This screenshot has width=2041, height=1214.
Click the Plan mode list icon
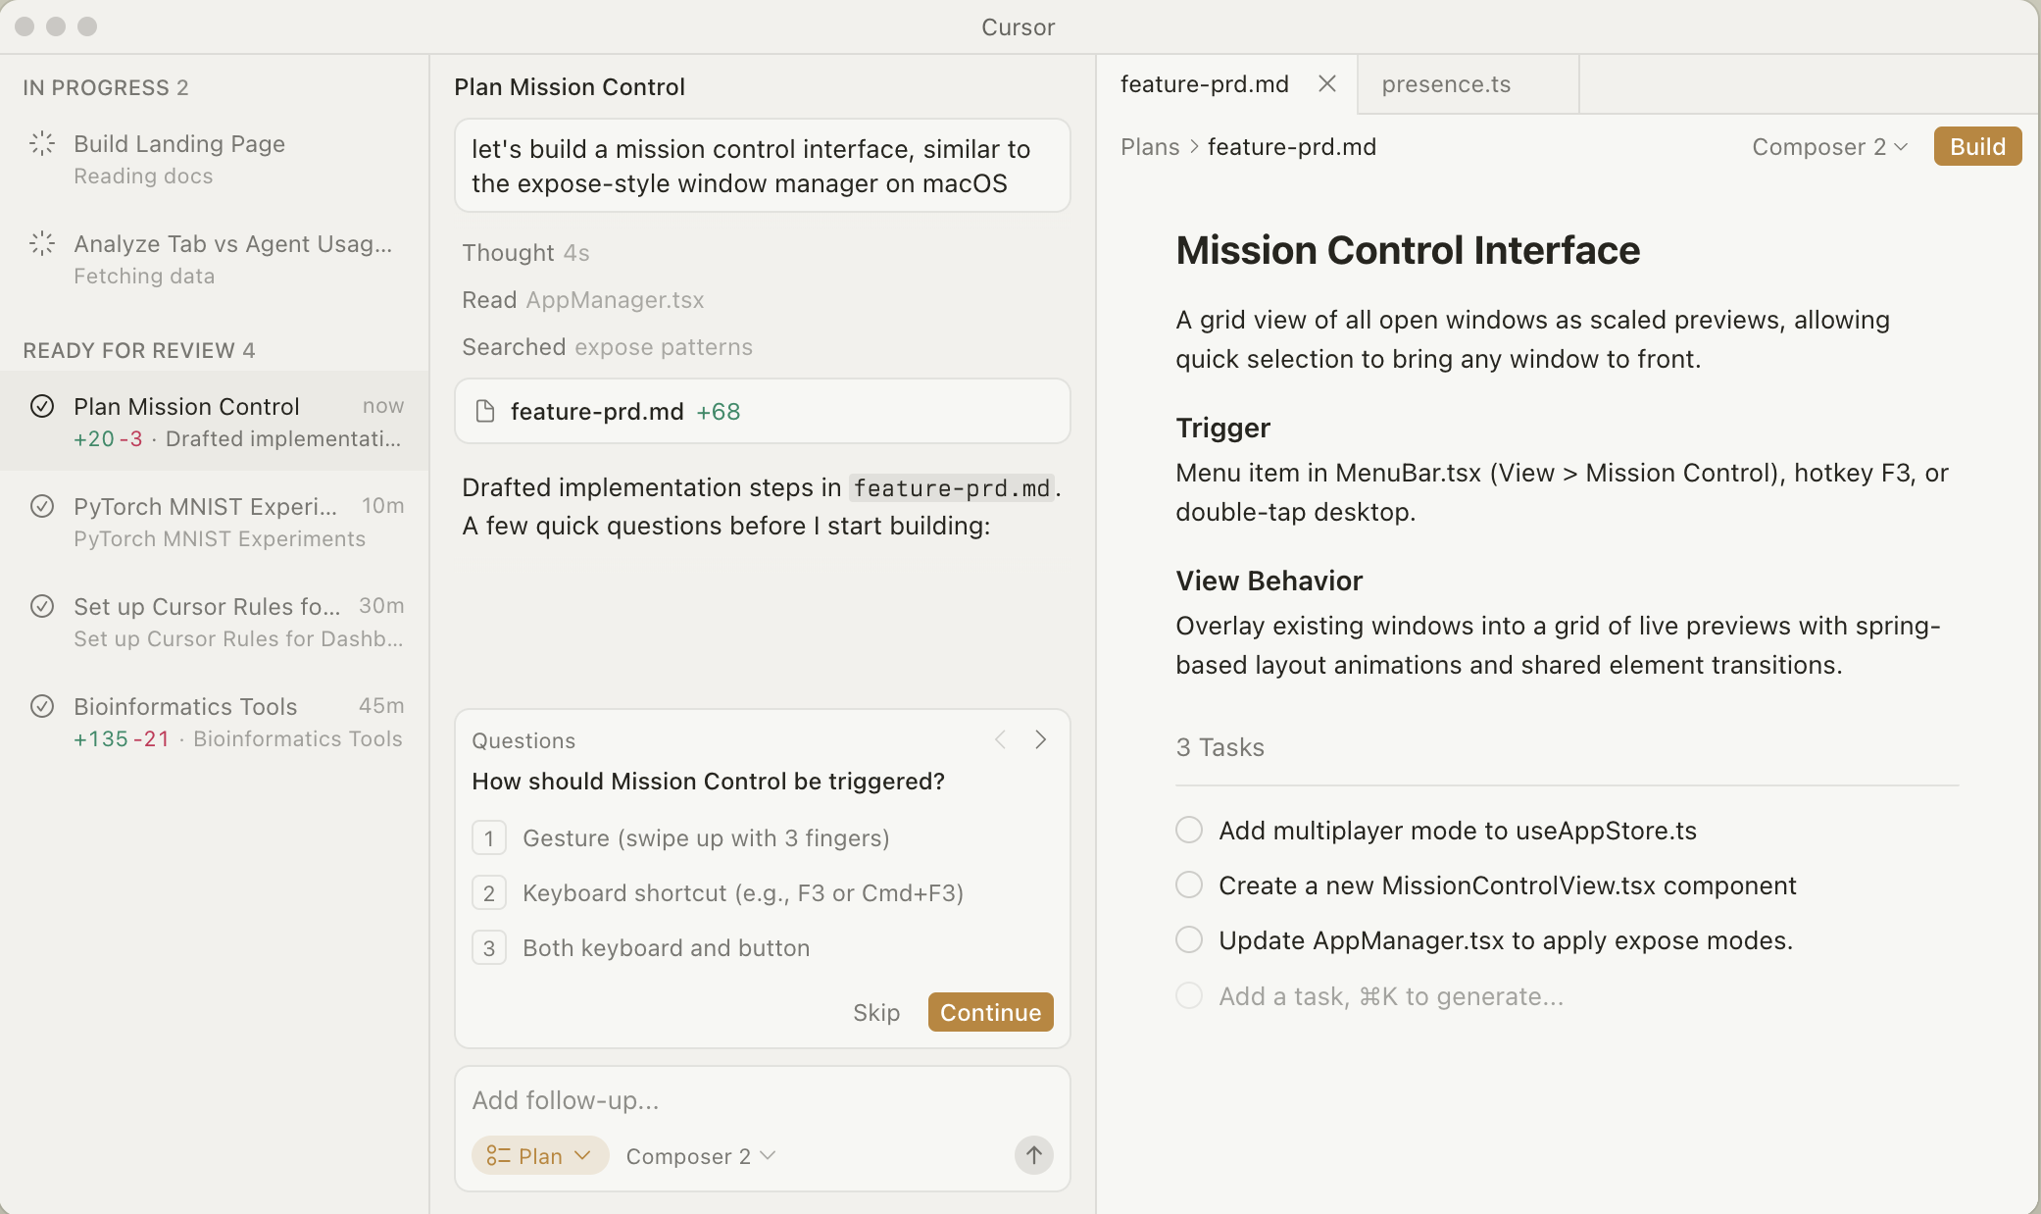click(x=499, y=1156)
